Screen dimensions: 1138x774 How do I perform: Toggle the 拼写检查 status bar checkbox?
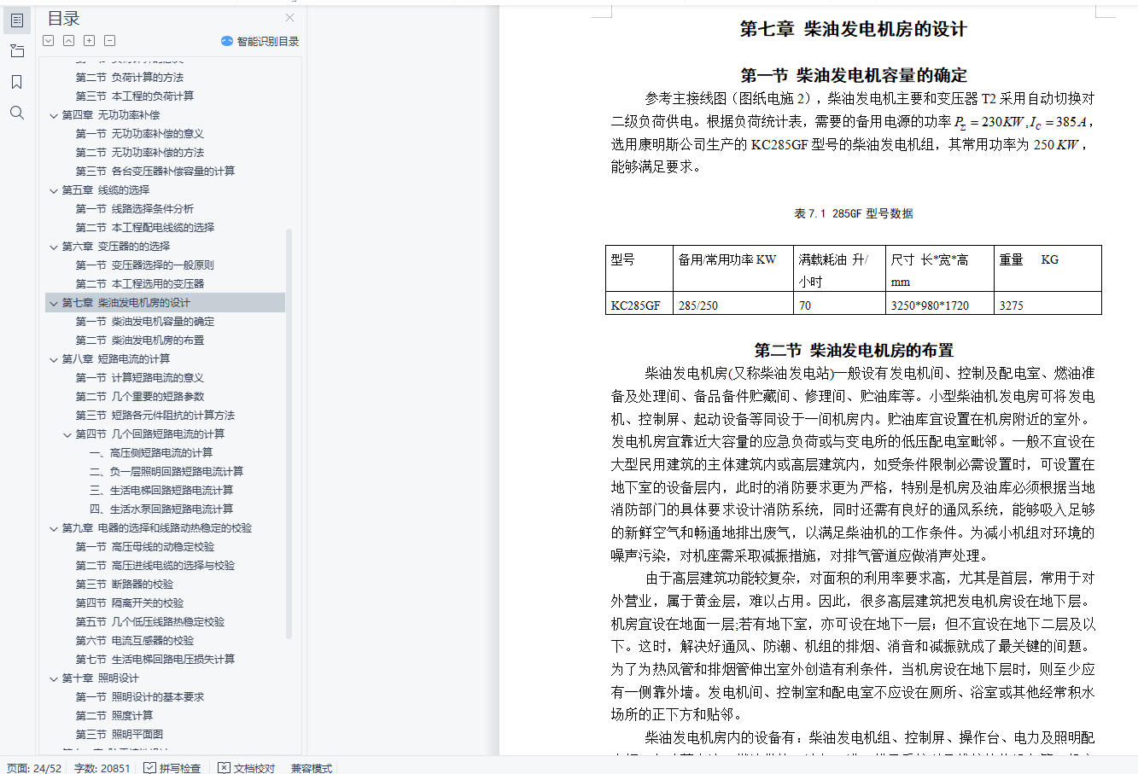[150, 768]
